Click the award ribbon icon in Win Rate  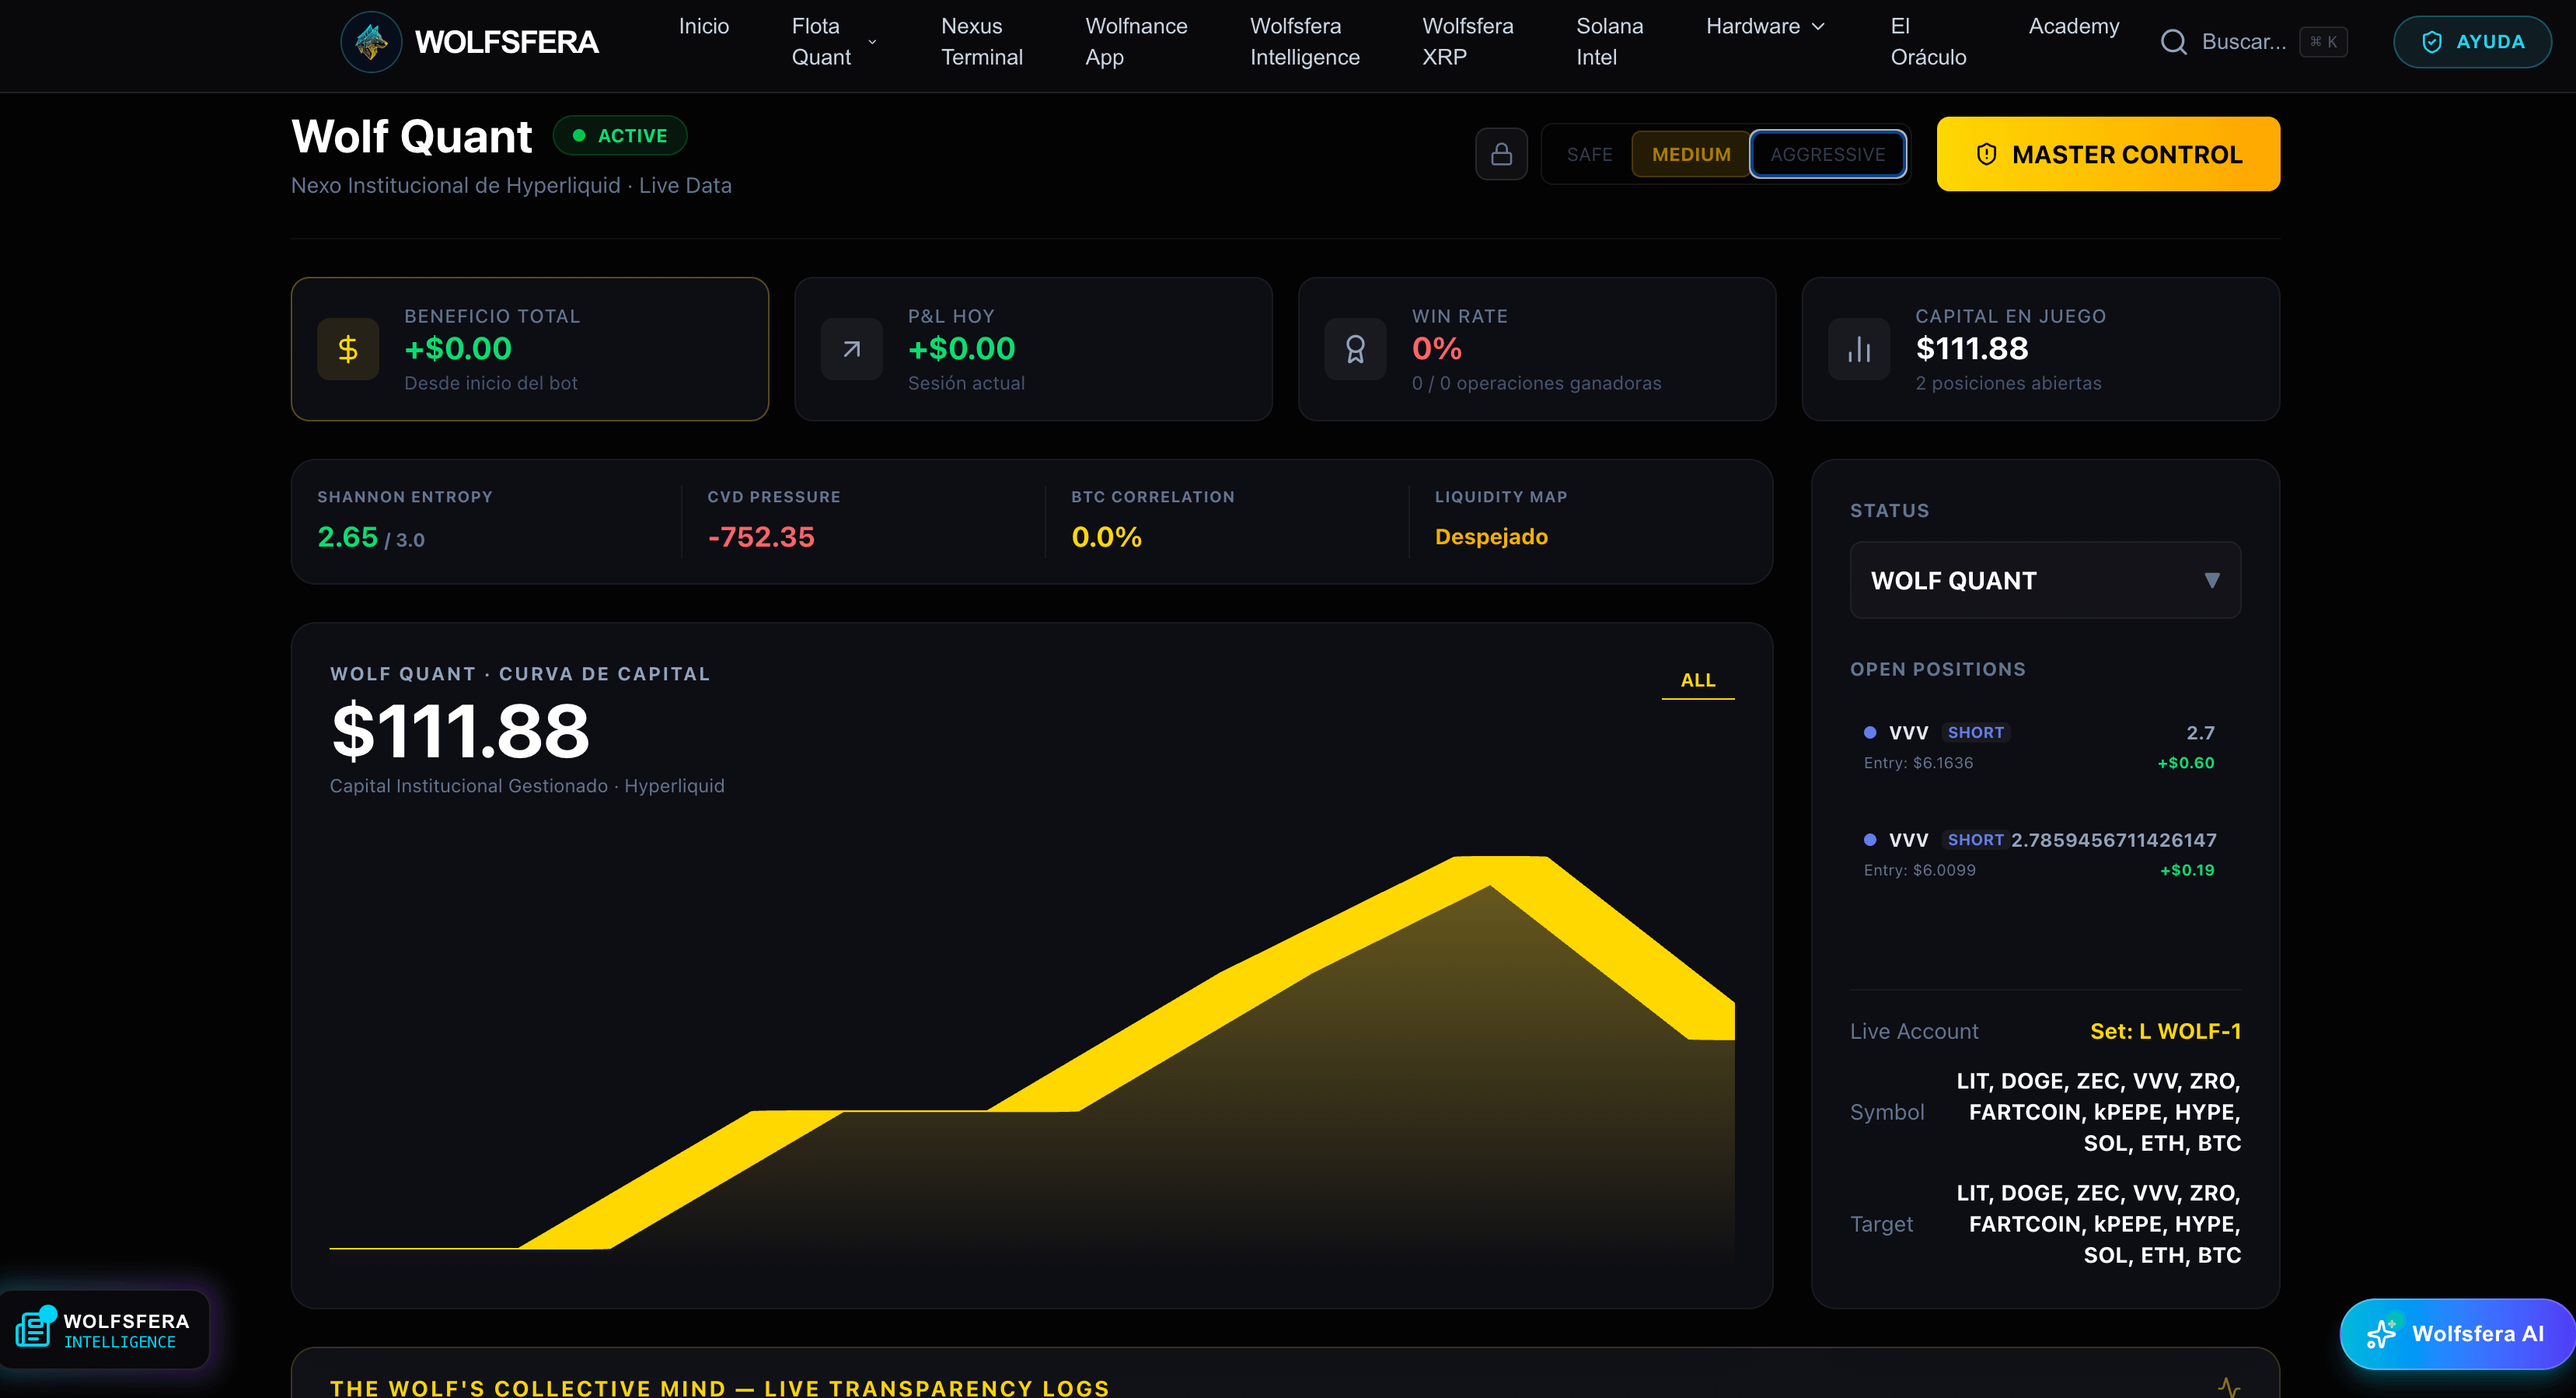tap(1355, 349)
